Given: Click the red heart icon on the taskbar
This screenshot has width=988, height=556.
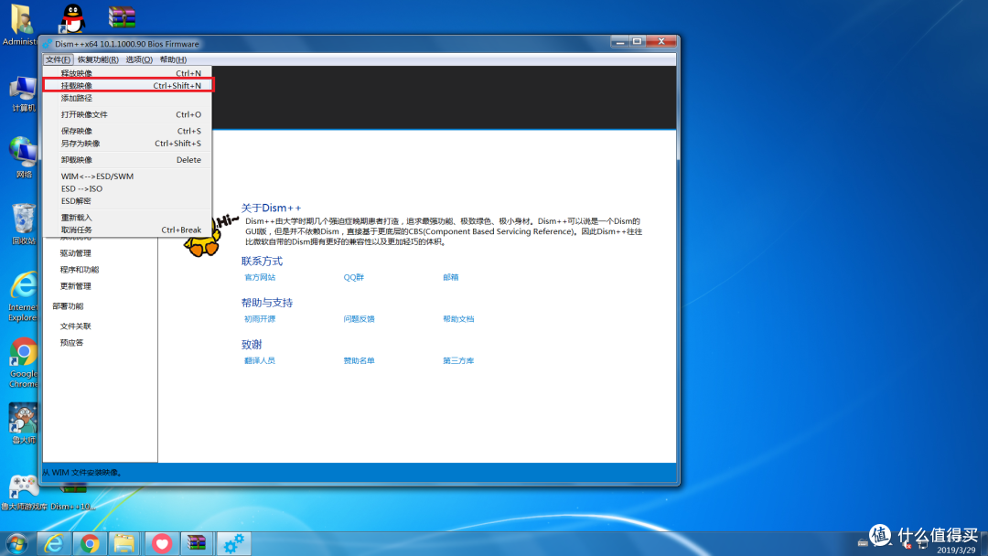Looking at the screenshot, I should [161, 542].
